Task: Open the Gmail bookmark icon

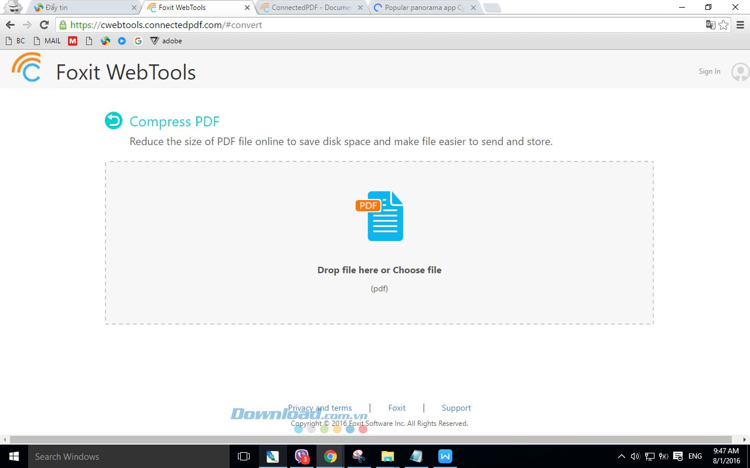Action: [x=73, y=41]
